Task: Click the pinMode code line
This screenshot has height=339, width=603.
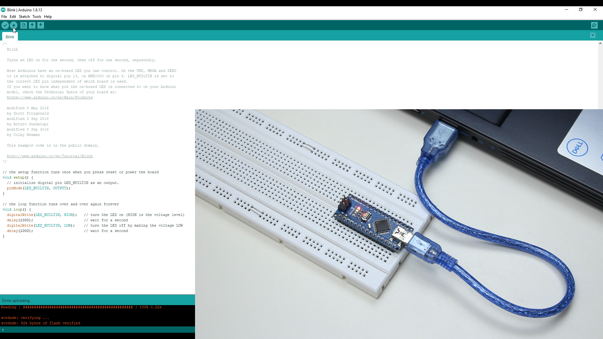Action: [38, 188]
